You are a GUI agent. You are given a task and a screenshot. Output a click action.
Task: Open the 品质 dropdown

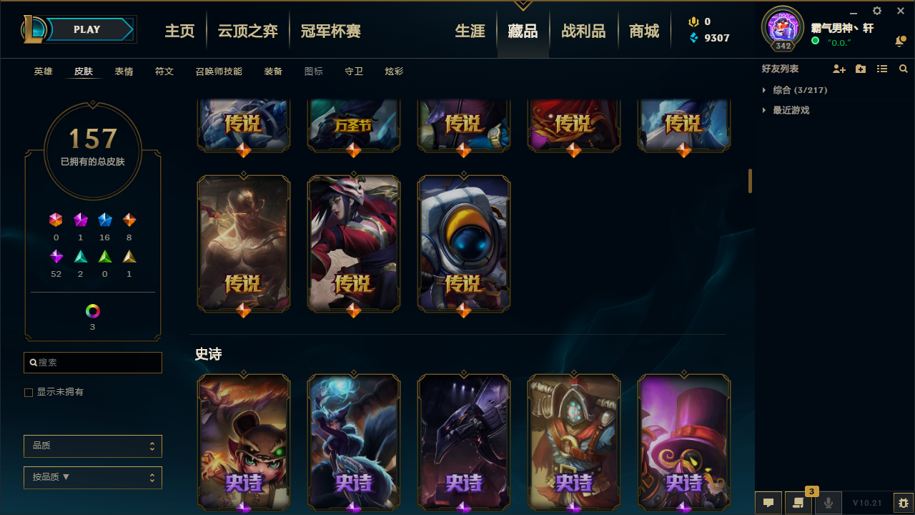pos(93,446)
